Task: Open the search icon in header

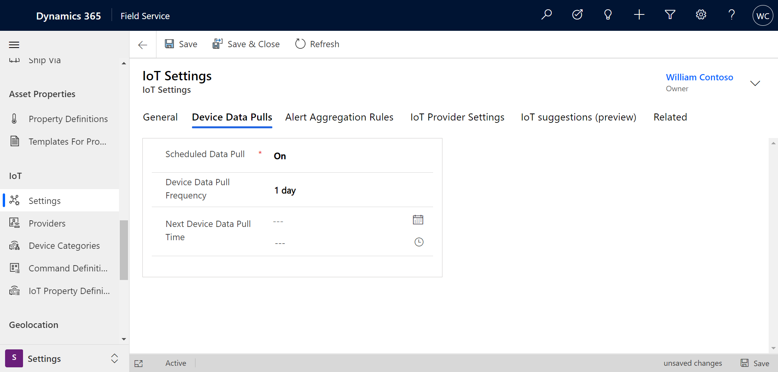Action: pyautogui.click(x=546, y=15)
